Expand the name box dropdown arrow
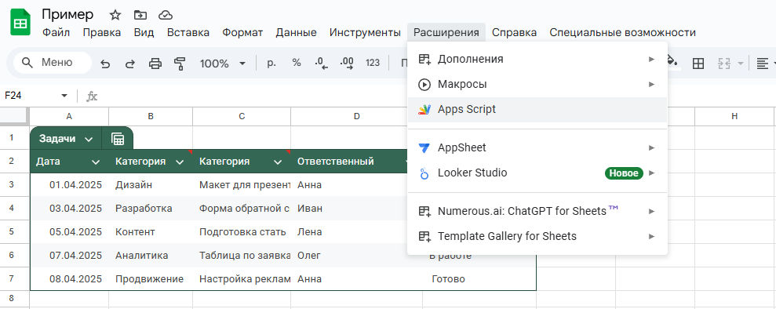The height and width of the screenshot is (309, 776). (64, 96)
